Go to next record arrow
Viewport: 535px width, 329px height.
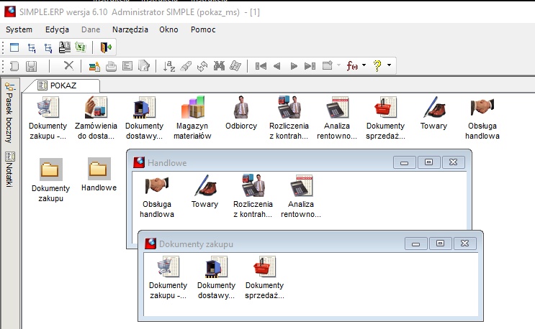coord(294,65)
